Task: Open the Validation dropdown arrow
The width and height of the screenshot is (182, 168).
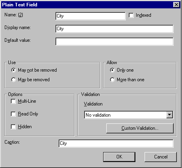Action: (170, 115)
